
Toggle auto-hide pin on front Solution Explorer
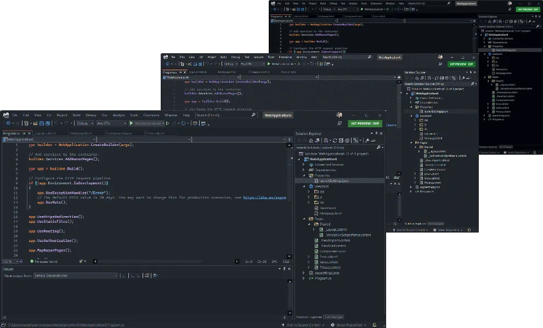click(x=376, y=133)
